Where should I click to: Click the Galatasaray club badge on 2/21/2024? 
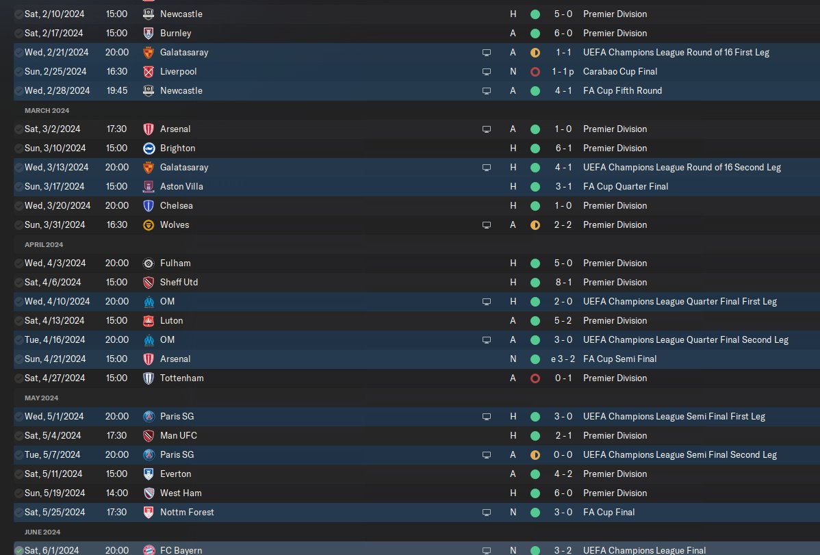(x=149, y=52)
